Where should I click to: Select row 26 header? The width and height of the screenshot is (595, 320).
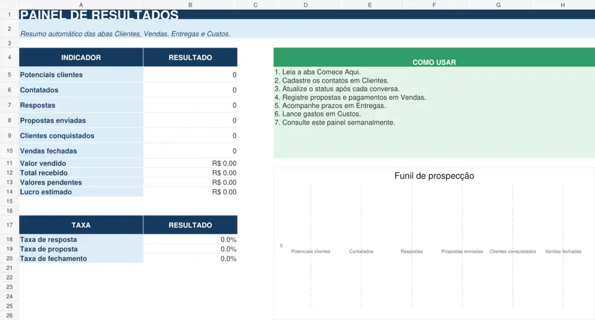pos(10,315)
